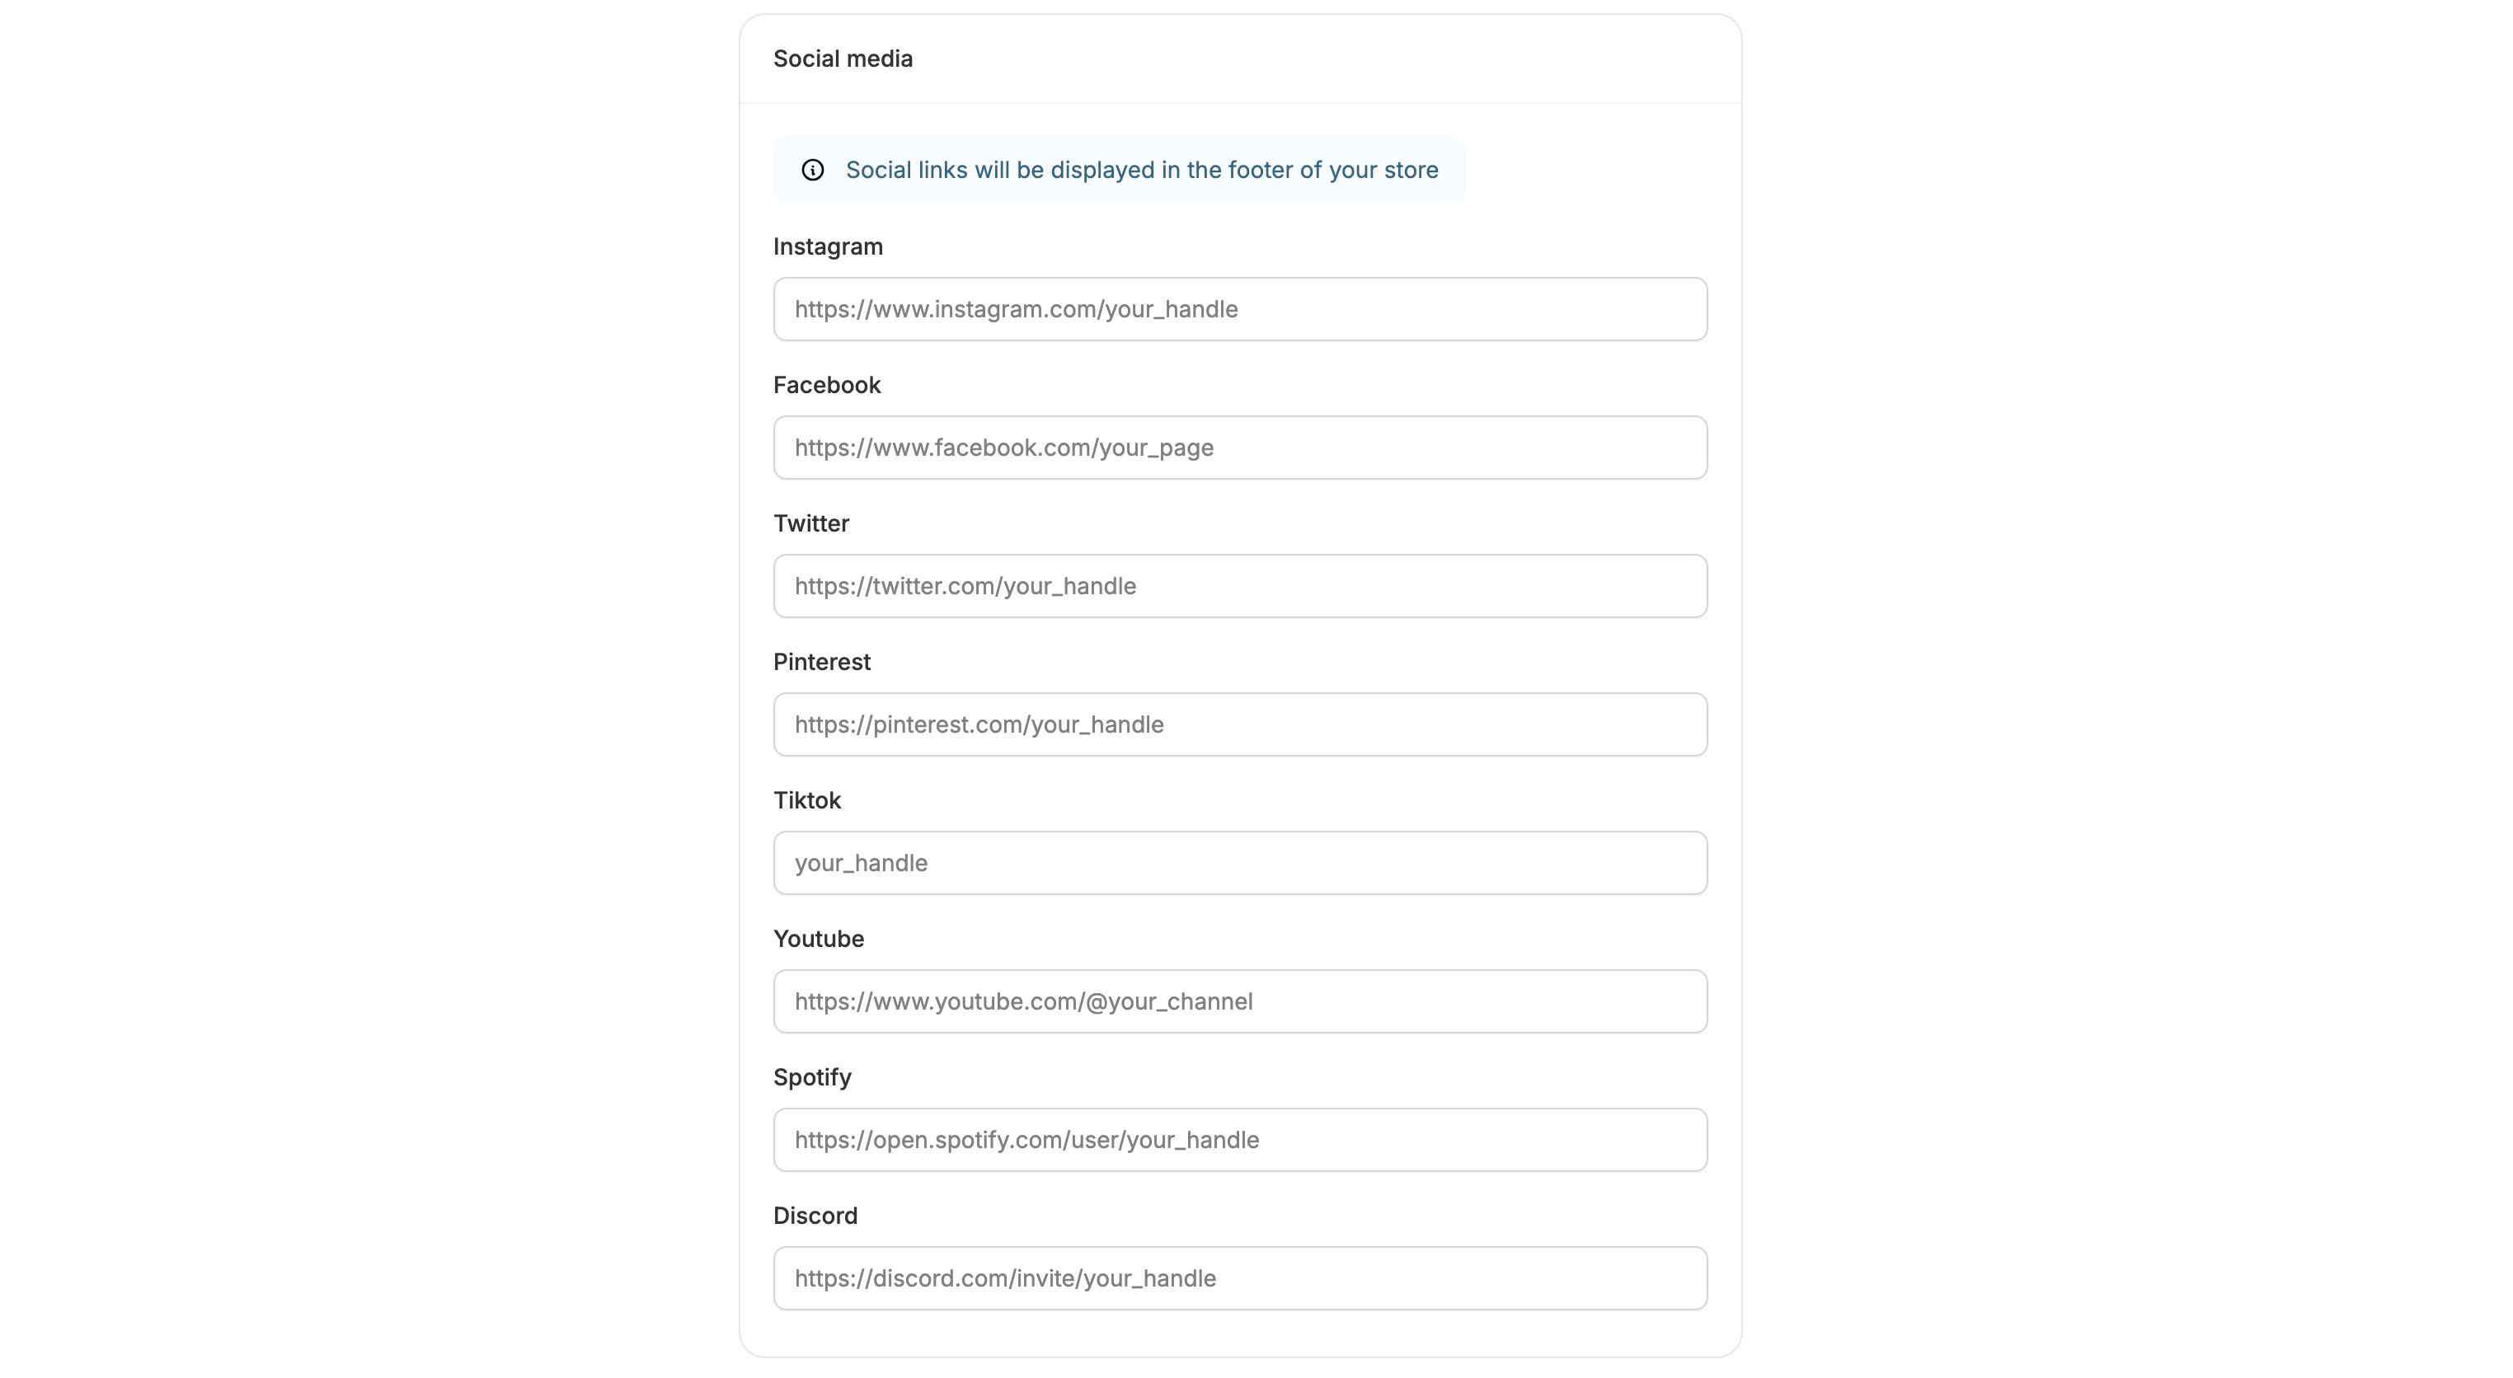Click the Spotify section label
Screen dimensions: 2513x1378
tap(811, 1076)
